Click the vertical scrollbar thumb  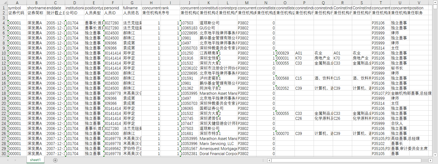point(435,7)
